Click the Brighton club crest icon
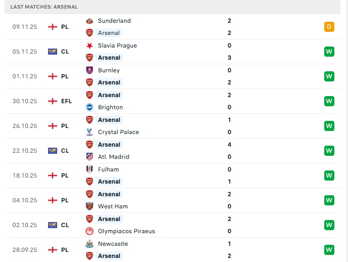Image resolution: width=348 pixels, height=262 pixels. tap(90, 107)
